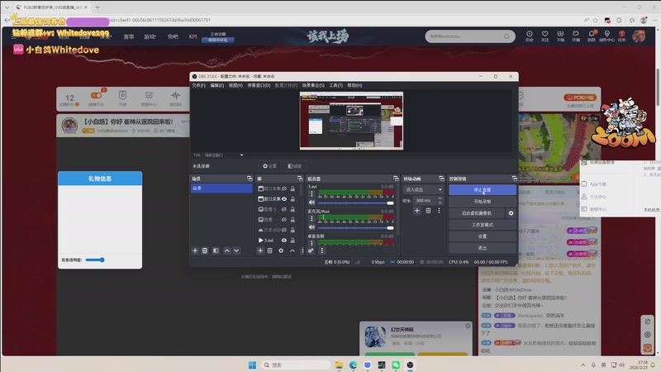The height and width of the screenshot is (372, 661).
Task: Click the 退出 button in Controls panel
Action: tap(483, 248)
